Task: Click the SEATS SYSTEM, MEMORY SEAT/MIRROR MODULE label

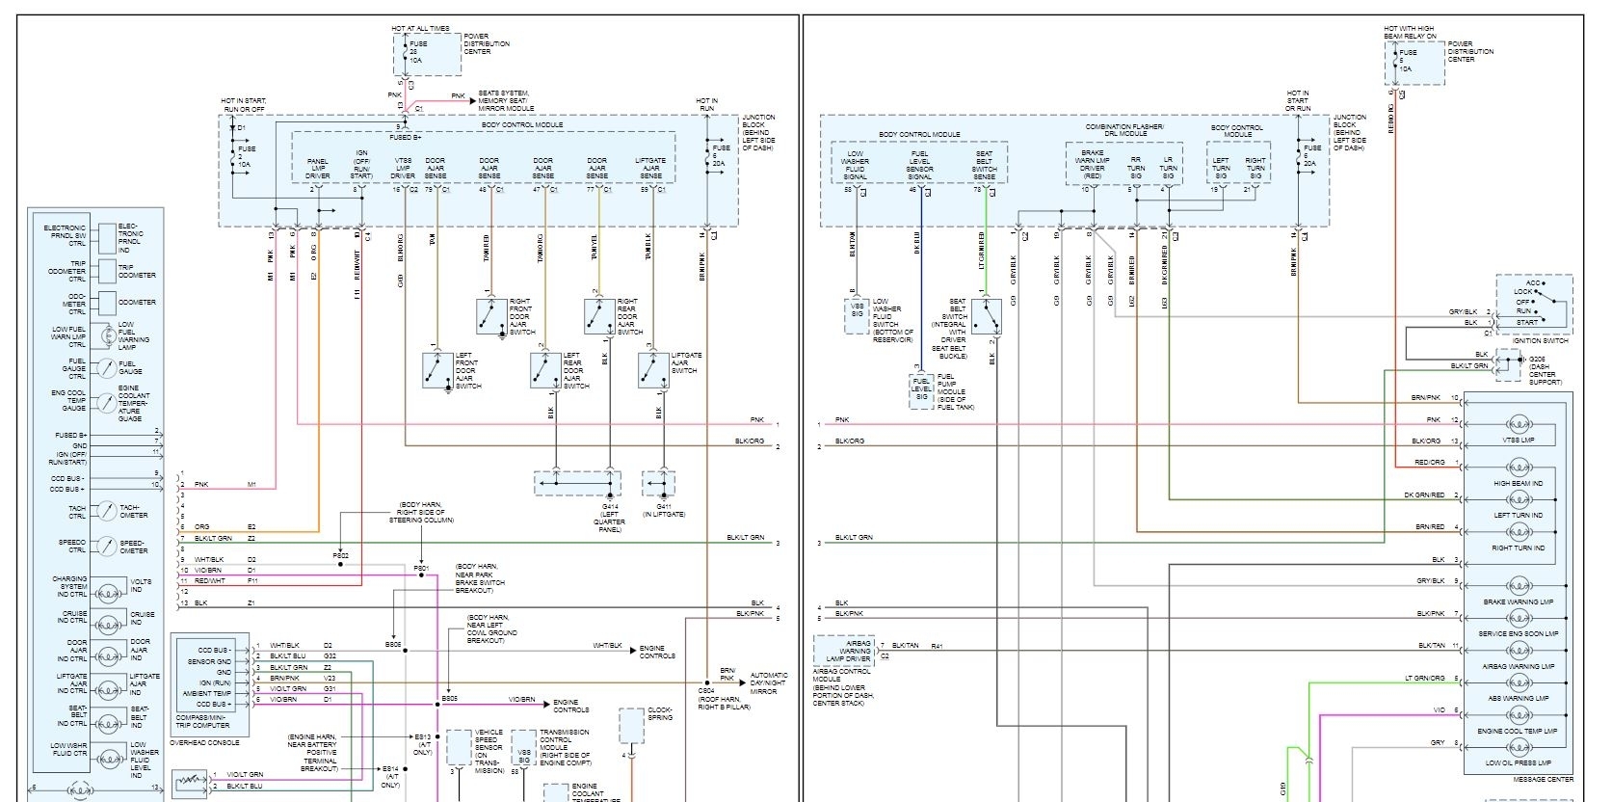Action: point(506,101)
